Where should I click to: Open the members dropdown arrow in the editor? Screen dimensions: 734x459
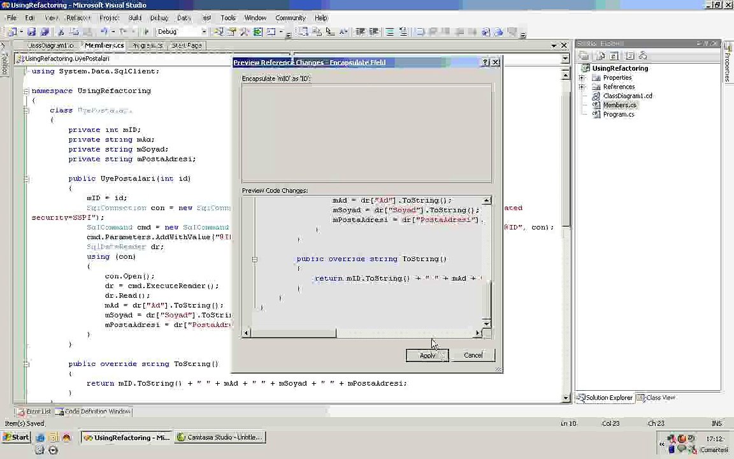point(565,59)
